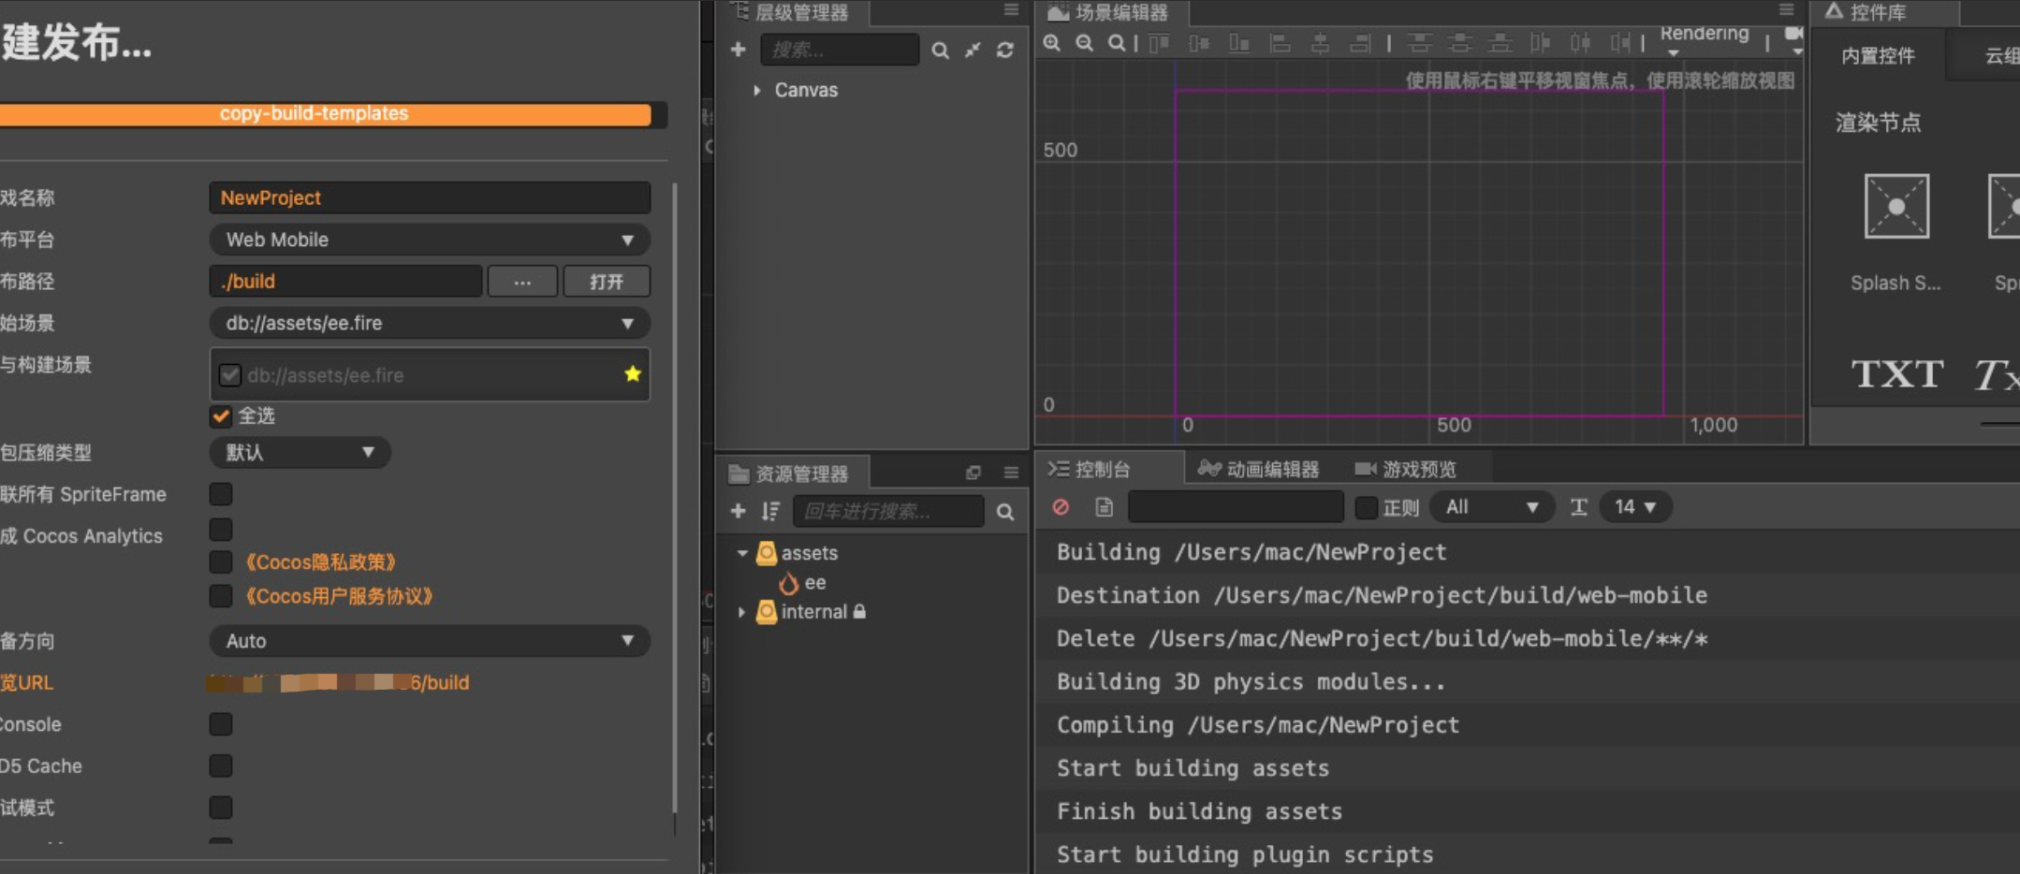2020x874 pixels.
Task: Expand the Canvas node in hierarchy
Action: [x=757, y=91]
